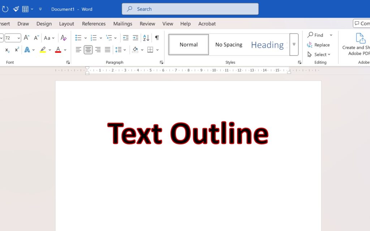Open Multilevel List dropdown arrow
Screen dimensions: 370x231
click(x=115, y=38)
